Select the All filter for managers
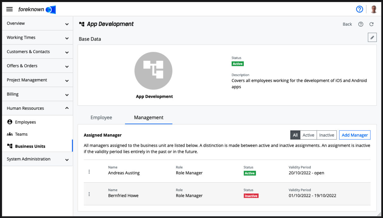Viewport: 383px width, 218px height. pos(295,135)
